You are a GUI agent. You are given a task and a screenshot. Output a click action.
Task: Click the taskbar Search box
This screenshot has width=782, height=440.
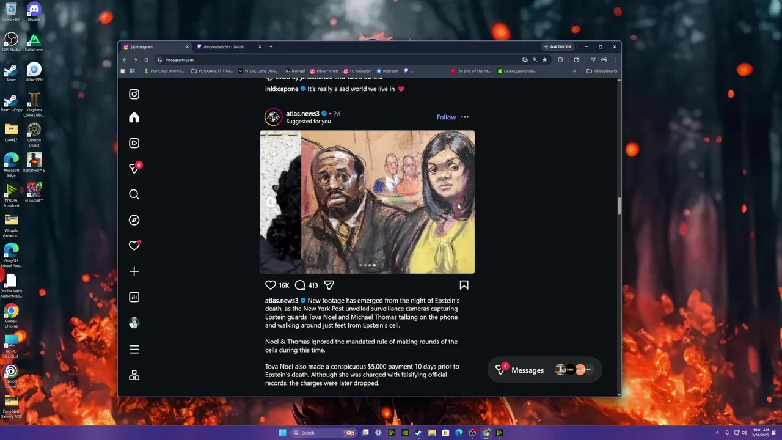(324, 433)
